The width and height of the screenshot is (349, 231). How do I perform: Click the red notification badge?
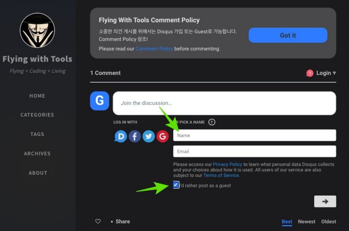coord(310,73)
